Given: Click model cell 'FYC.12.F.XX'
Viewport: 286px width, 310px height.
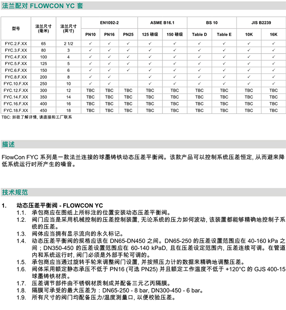Looking at the screenshot, I should click(16, 90).
